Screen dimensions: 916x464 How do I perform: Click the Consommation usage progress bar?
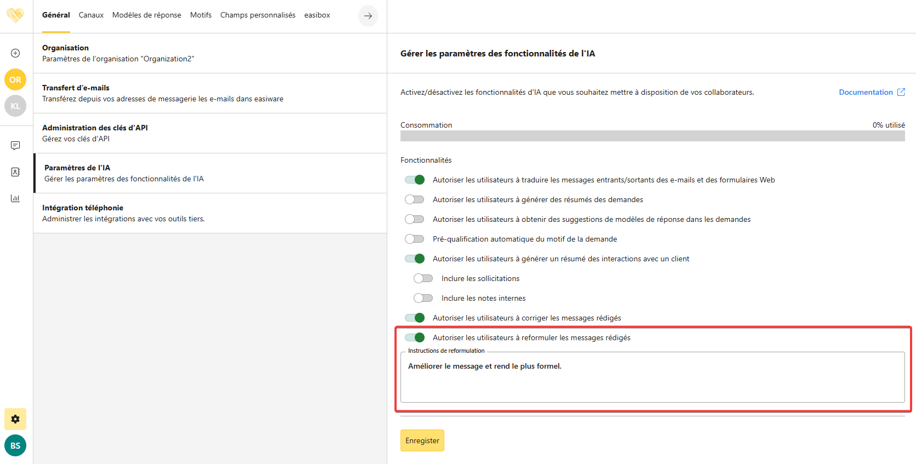tap(652, 136)
